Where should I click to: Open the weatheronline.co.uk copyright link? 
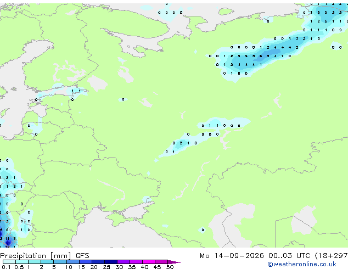click(x=302, y=264)
